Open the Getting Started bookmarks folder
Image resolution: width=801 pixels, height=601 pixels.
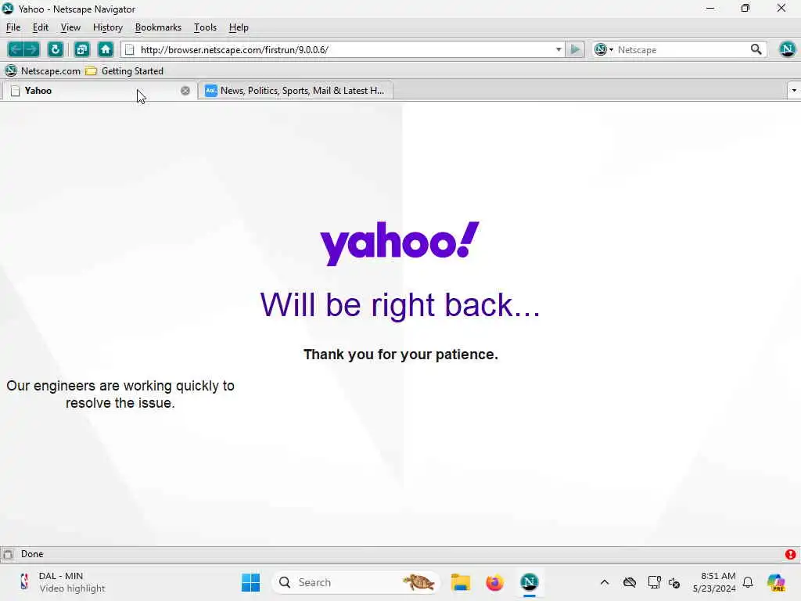coord(124,71)
